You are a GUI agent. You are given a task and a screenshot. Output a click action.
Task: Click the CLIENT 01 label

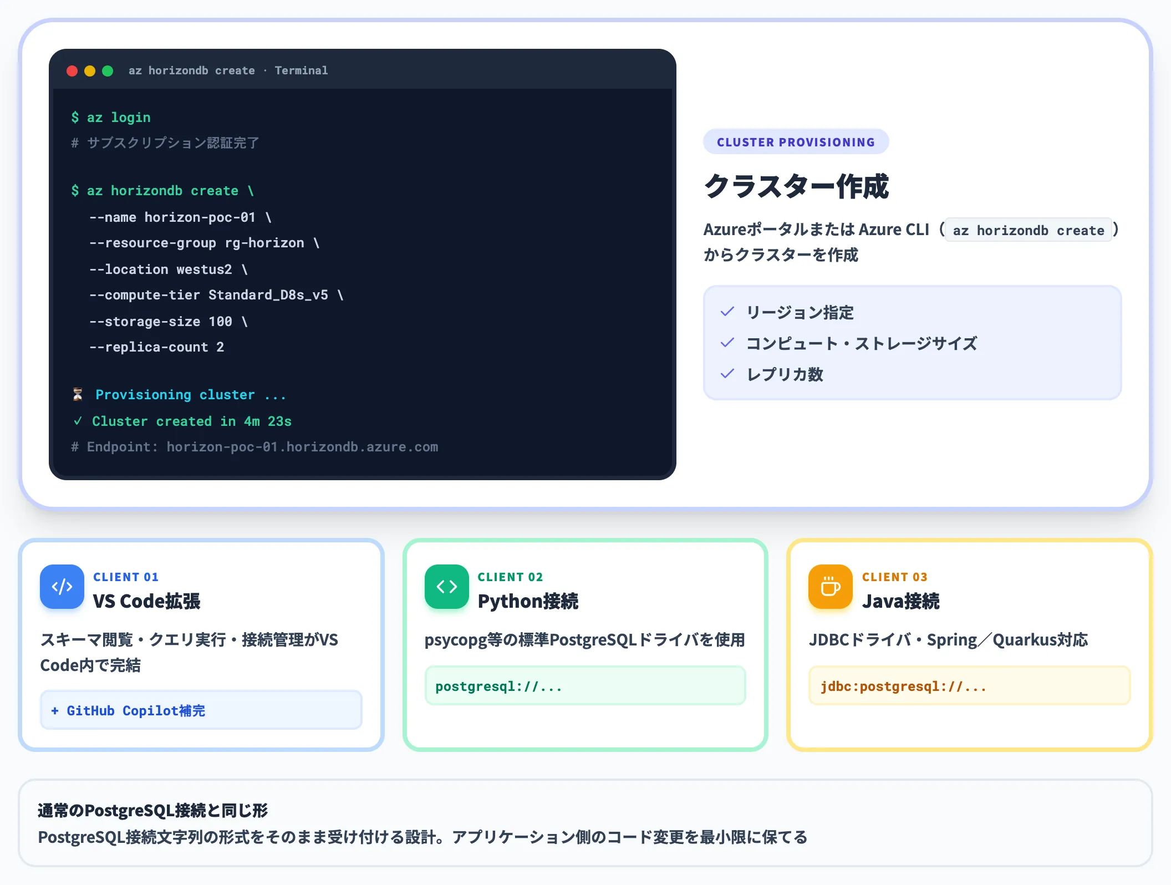tap(126, 577)
